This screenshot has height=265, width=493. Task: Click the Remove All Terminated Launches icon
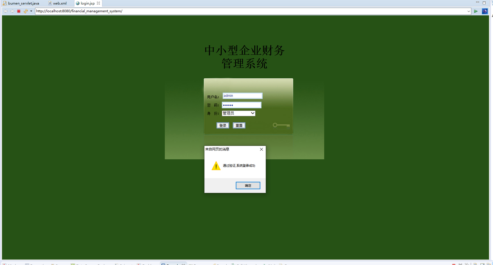(467, 264)
